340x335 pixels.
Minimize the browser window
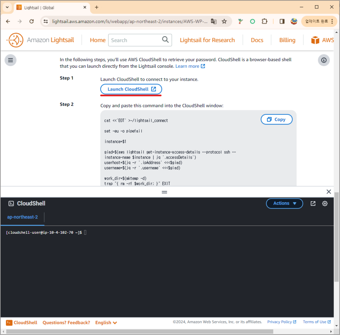(301, 7)
